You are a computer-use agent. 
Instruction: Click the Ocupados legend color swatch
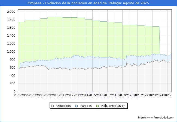coord(53,106)
